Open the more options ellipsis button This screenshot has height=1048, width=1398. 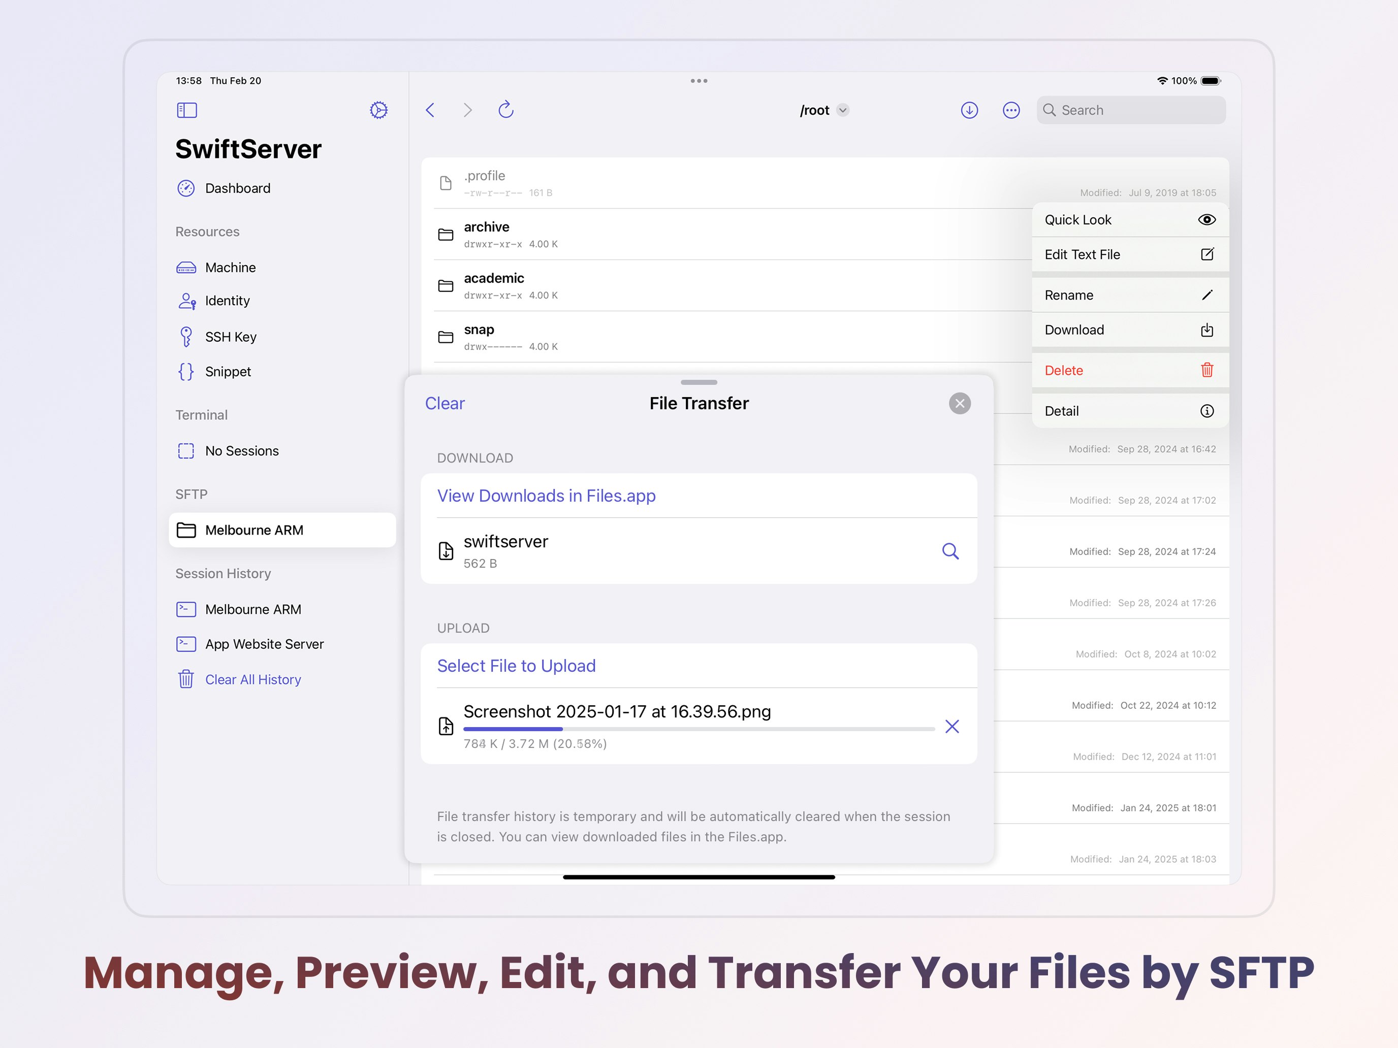pos(1011,110)
